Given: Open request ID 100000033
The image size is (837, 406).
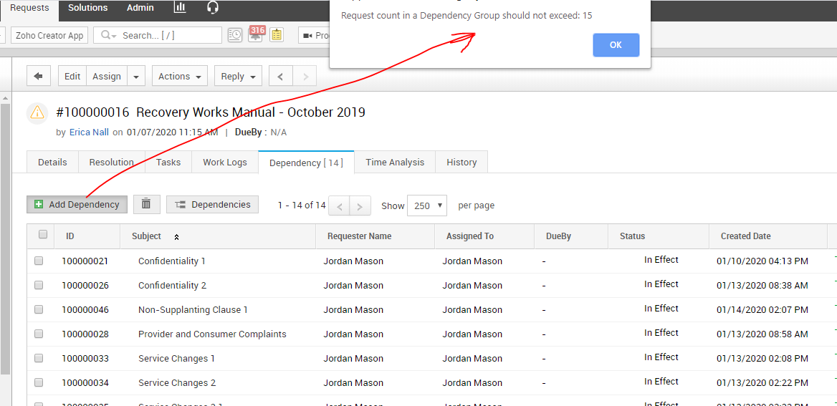Looking at the screenshot, I should coord(85,359).
